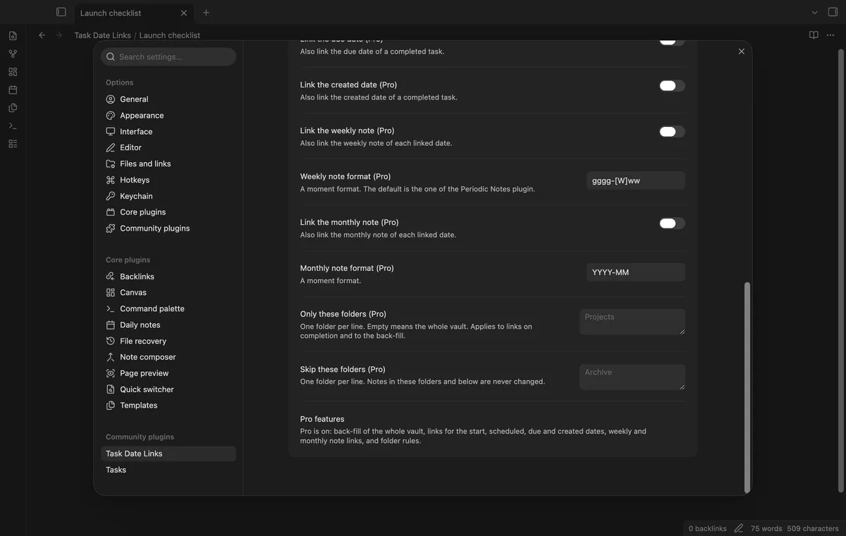Open the tab list chevron
The image size is (846, 536).
click(x=815, y=12)
